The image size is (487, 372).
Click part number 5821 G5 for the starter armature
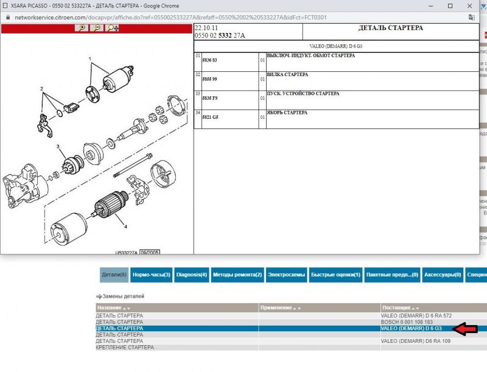coord(210,117)
